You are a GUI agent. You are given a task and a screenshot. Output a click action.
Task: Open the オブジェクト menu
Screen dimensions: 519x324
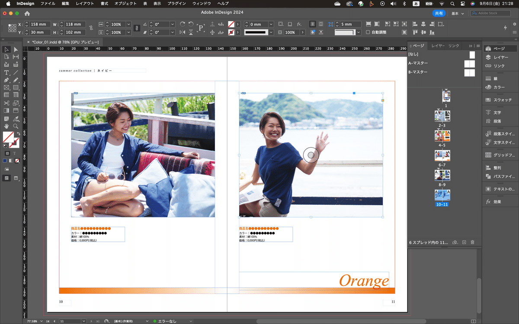pos(125,3)
